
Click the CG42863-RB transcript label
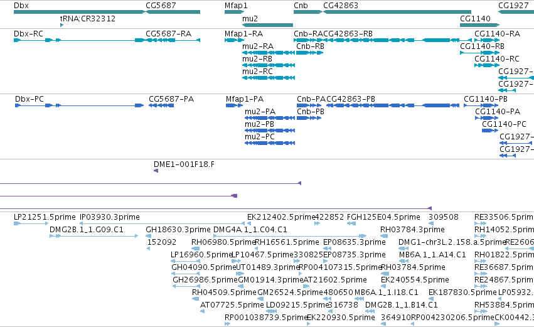click(x=348, y=34)
